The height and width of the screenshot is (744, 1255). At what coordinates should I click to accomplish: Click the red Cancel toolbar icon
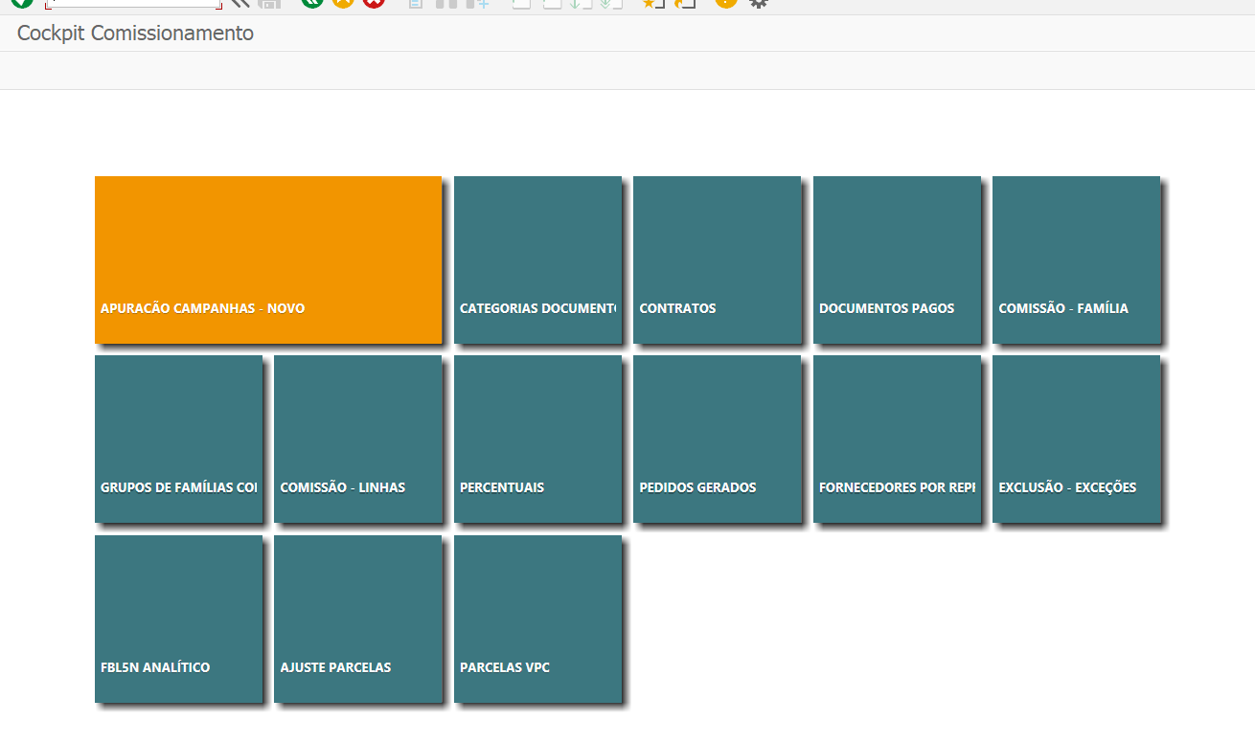[x=374, y=3]
